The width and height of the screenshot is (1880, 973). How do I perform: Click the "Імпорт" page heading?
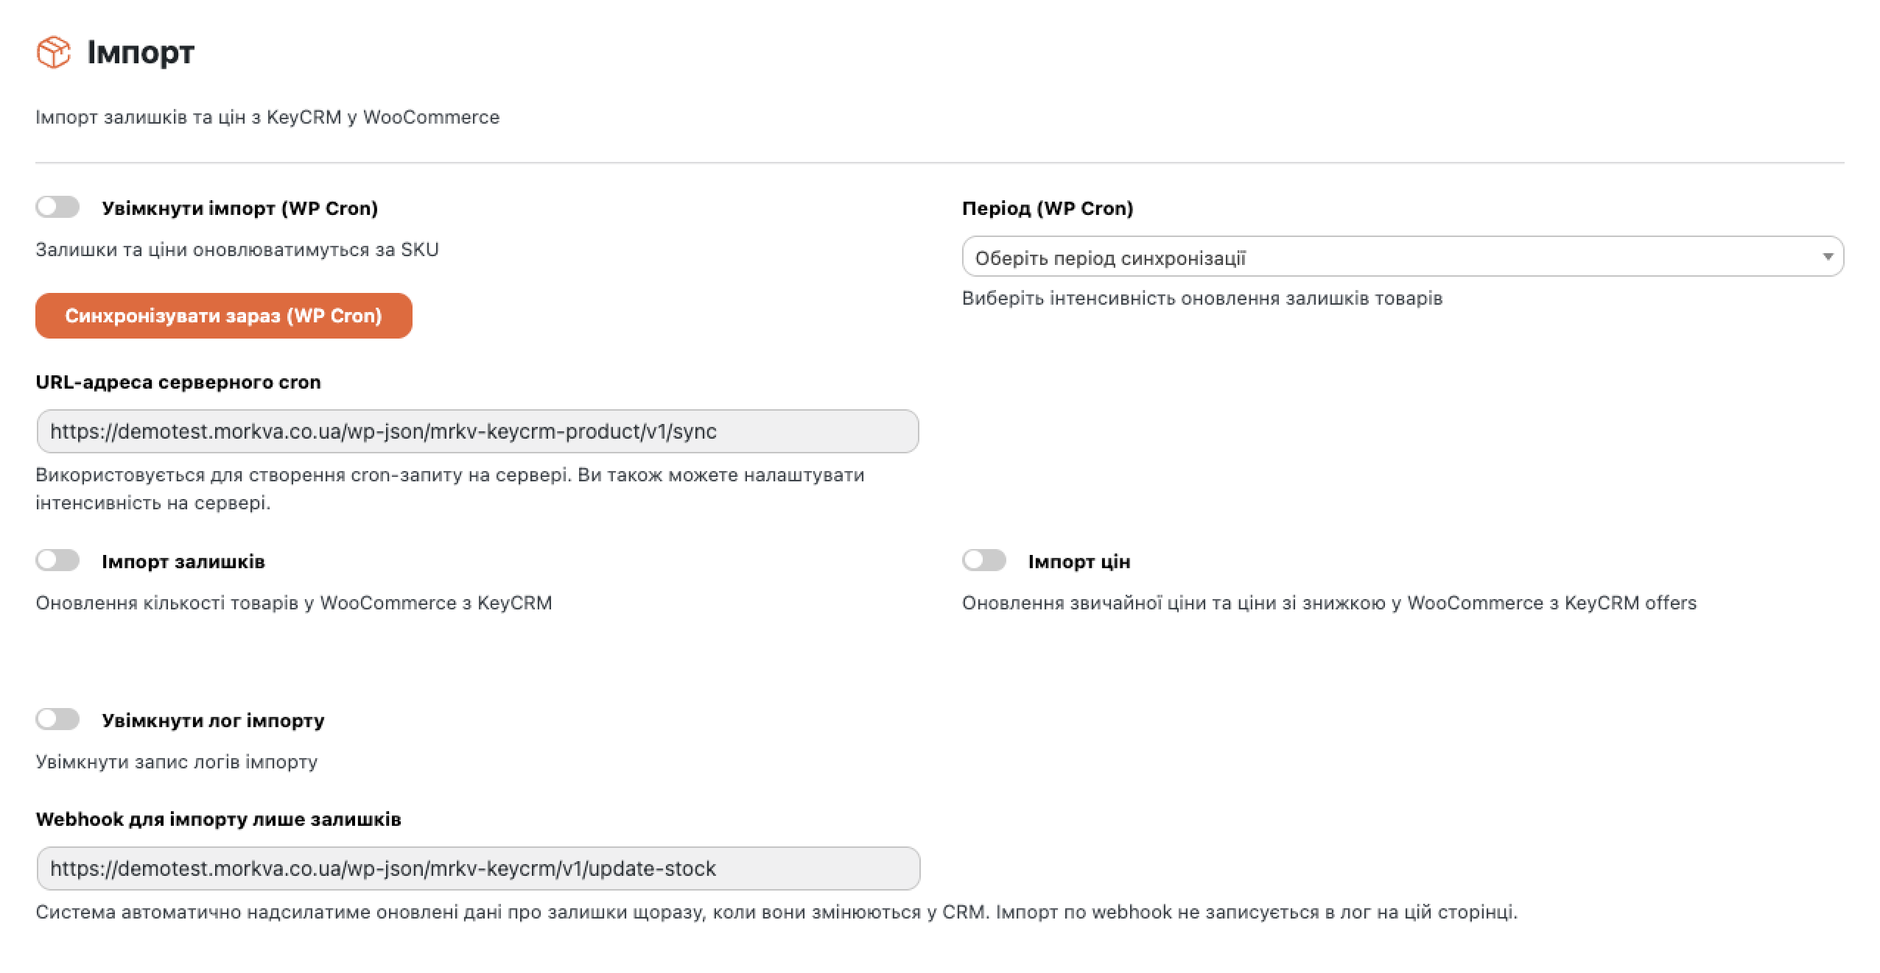(141, 52)
